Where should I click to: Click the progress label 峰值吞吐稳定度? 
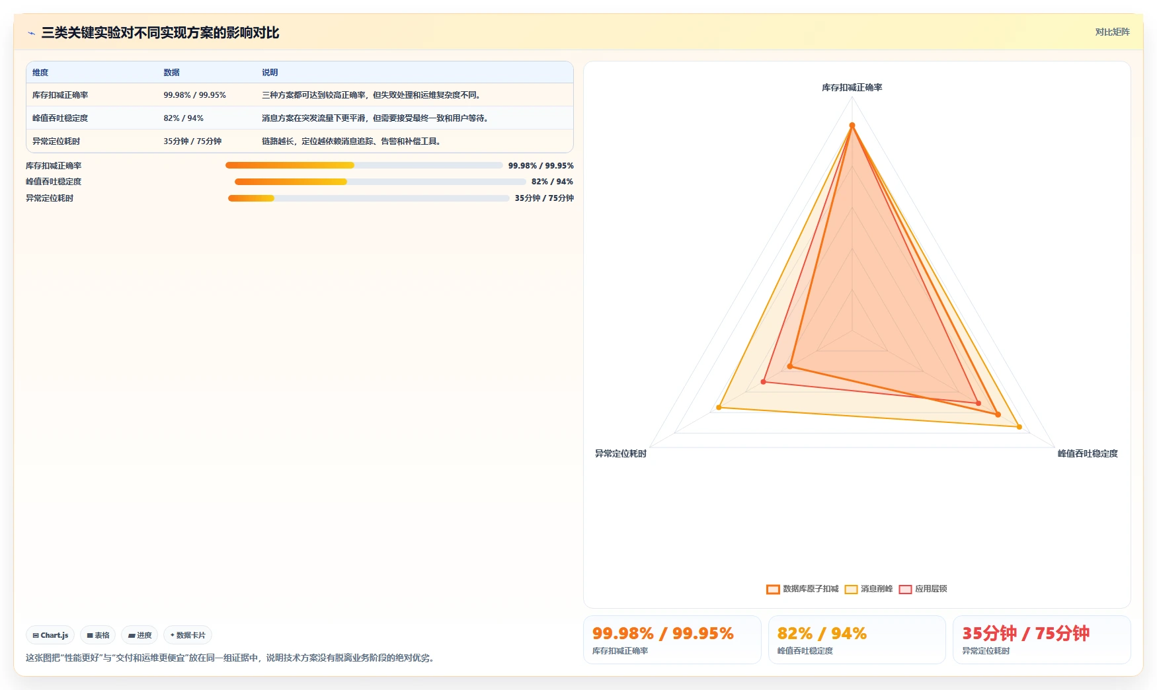(54, 182)
